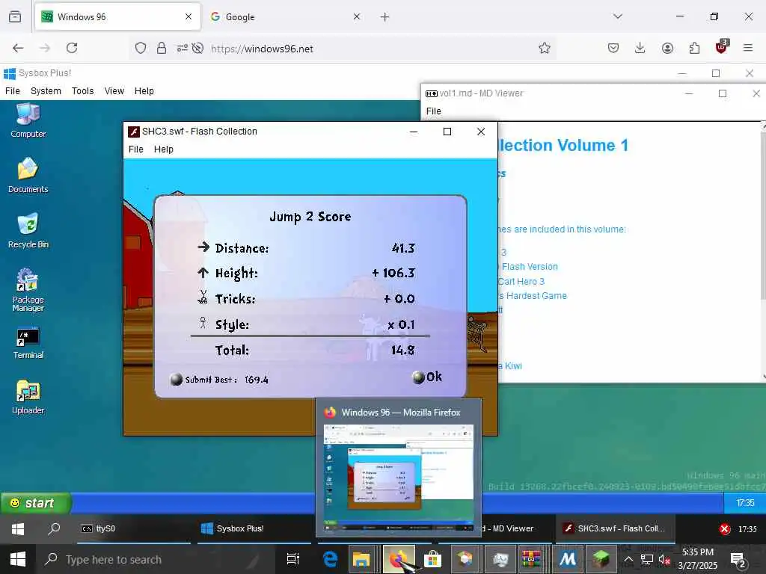
Task: Click the red error tray icon
Action: tap(724, 529)
